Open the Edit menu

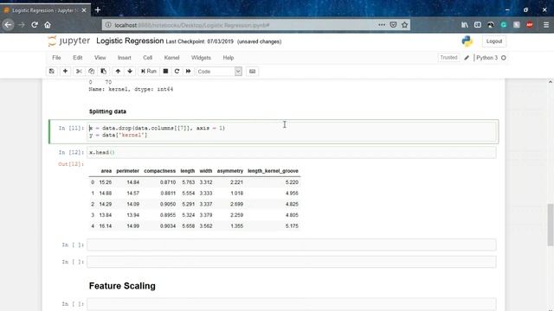tap(78, 58)
